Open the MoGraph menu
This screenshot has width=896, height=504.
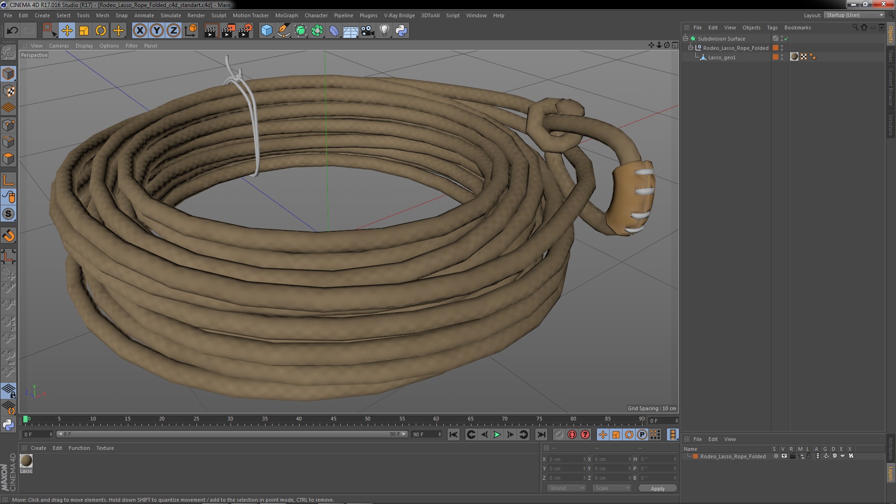tap(287, 15)
